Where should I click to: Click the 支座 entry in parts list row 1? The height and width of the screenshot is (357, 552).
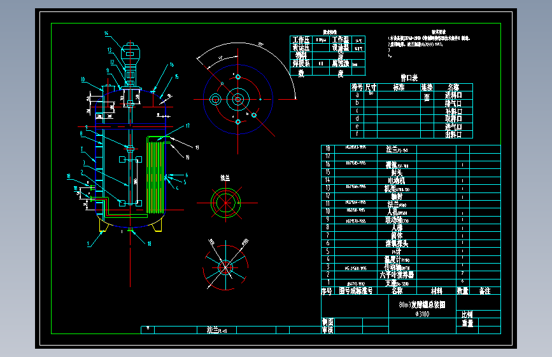click(x=397, y=283)
